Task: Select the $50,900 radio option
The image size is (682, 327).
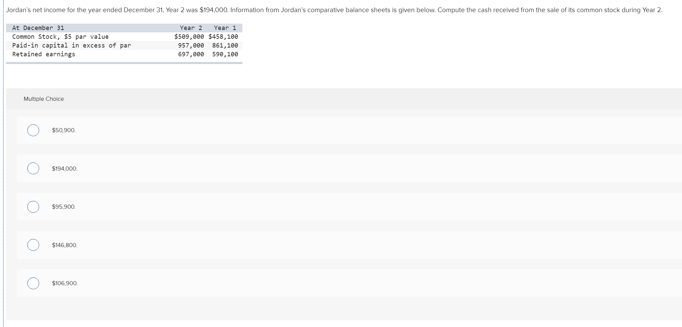Action: point(33,130)
